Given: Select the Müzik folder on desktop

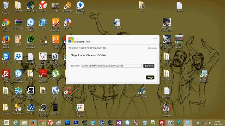Looking at the screenshot, I should coord(167,58).
